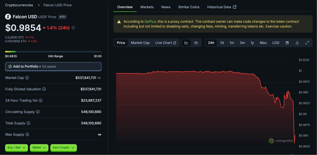317x155 pixels.
Task: Open the Markets tab
Action: (147, 7)
